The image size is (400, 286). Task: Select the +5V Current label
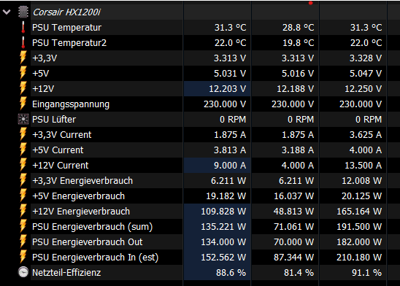(x=58, y=150)
